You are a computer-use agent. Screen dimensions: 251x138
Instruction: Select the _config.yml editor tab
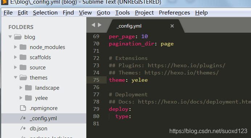coord(146,26)
